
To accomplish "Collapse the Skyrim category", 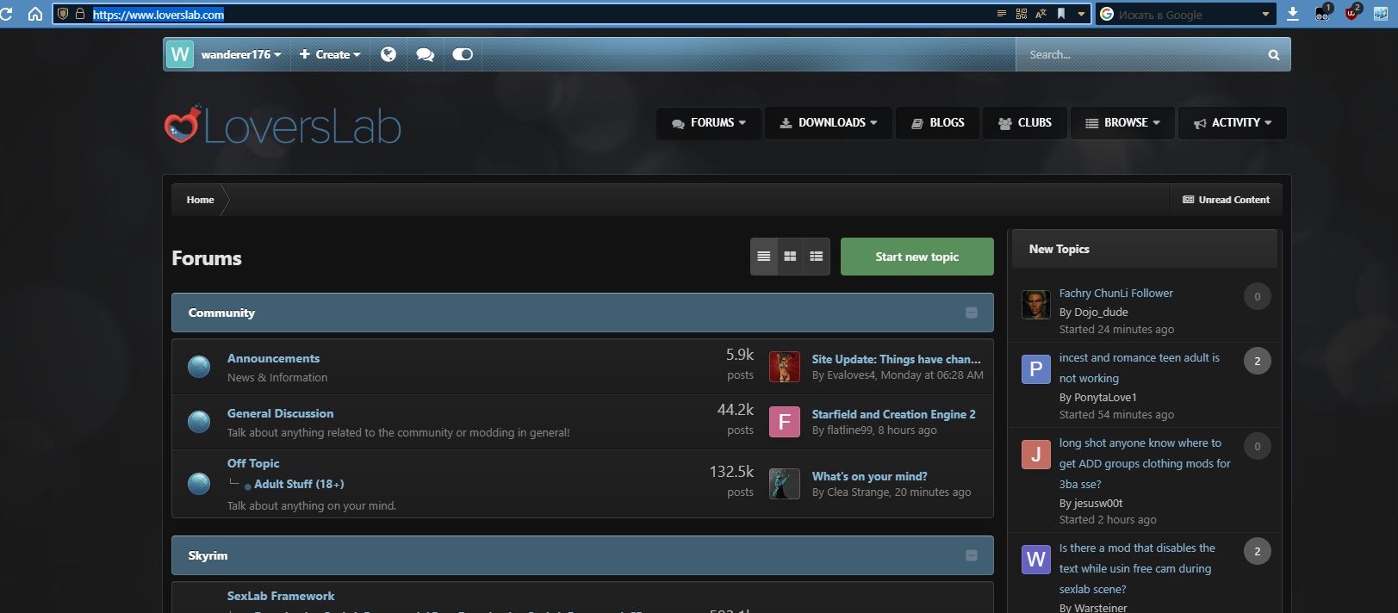I will click(x=971, y=555).
